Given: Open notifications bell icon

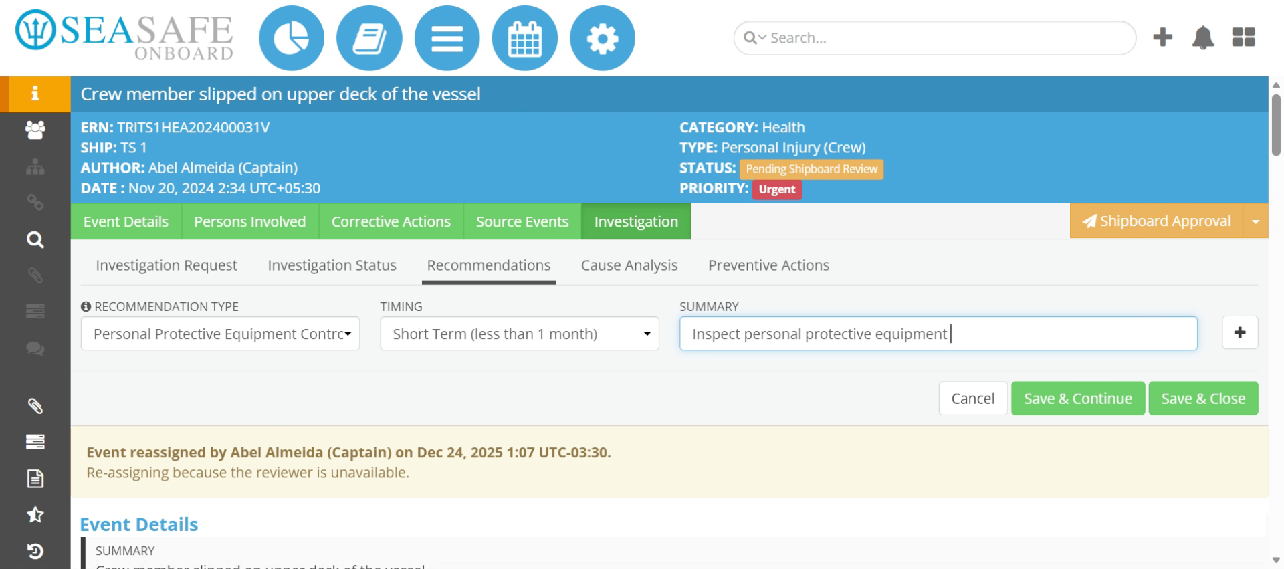Looking at the screenshot, I should click(1202, 37).
